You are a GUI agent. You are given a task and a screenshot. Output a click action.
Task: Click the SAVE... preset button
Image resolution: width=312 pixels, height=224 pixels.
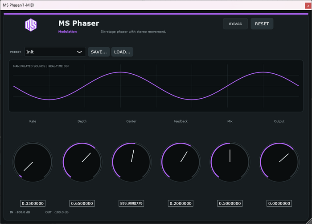click(99, 52)
